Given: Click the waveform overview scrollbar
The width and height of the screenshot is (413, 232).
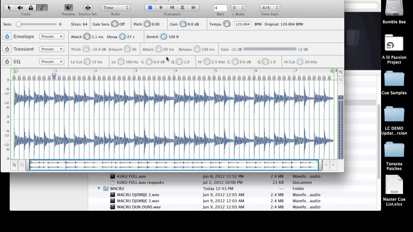Looking at the screenshot, I should pos(174,165).
